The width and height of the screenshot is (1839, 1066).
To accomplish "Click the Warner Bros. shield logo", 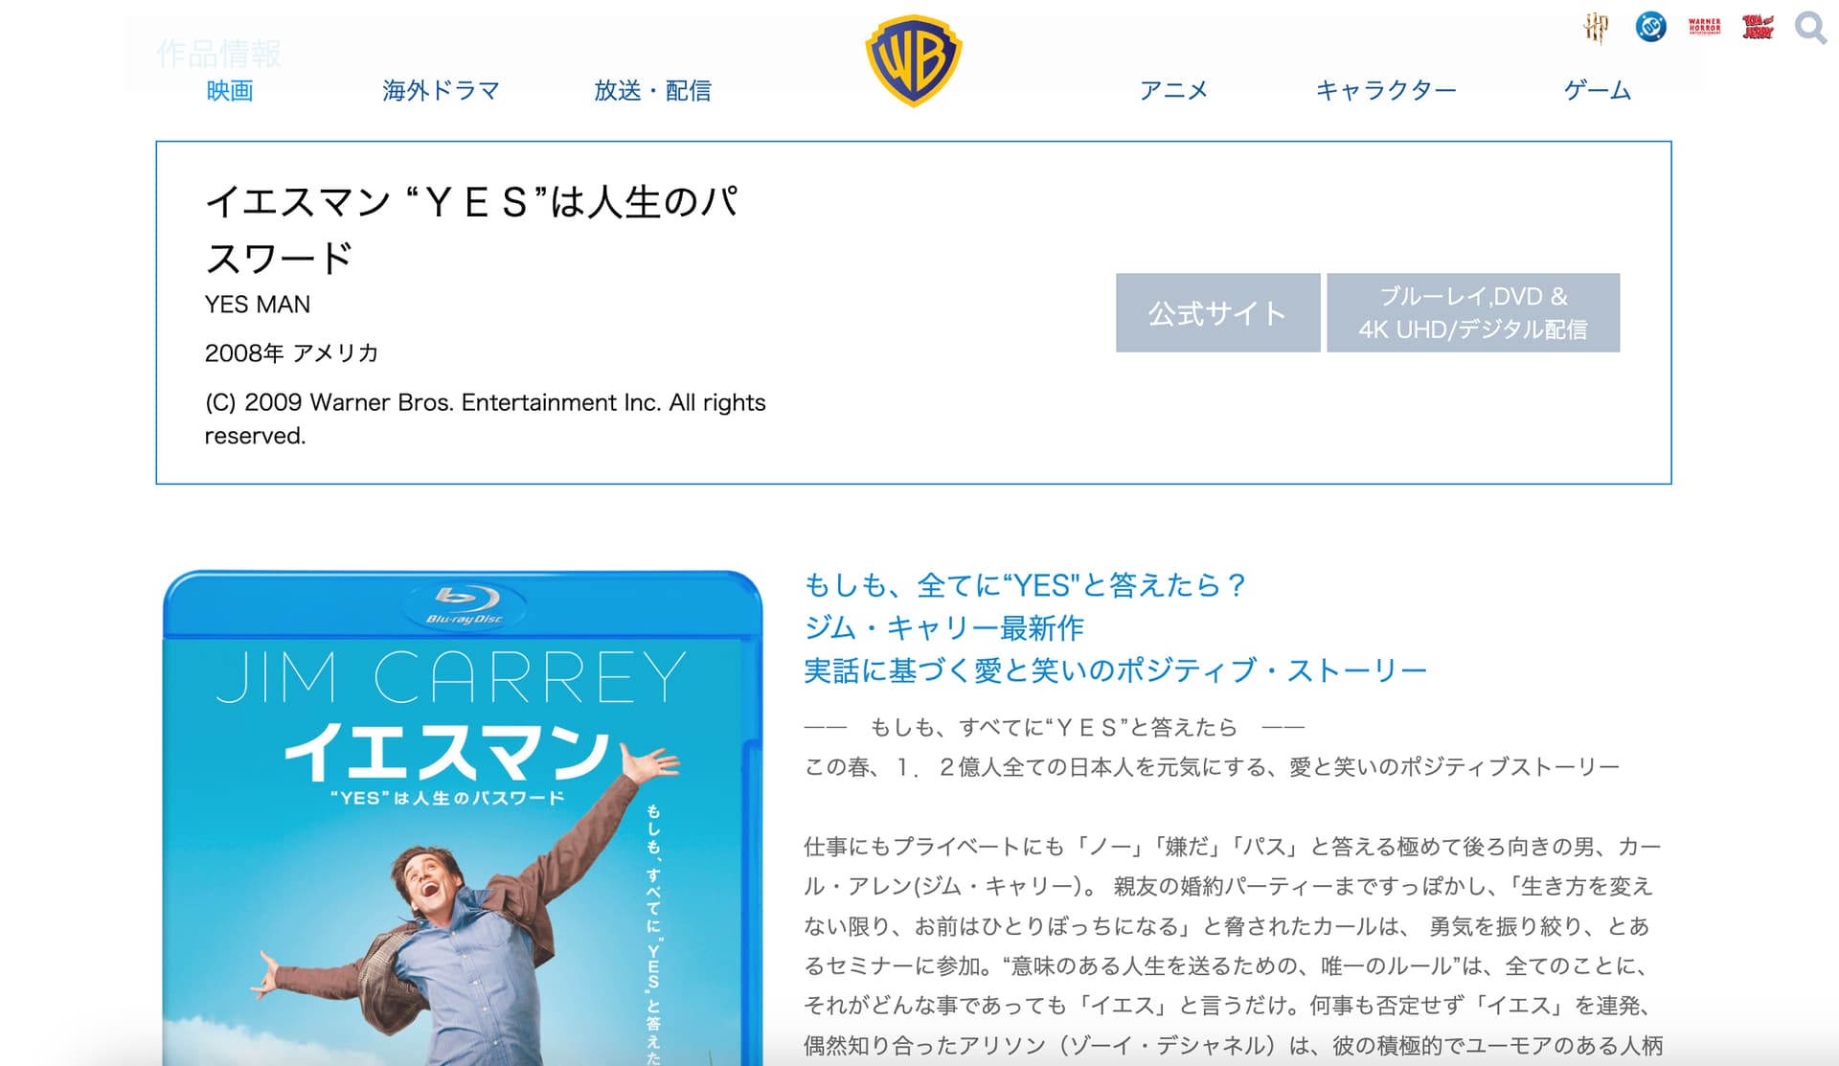I will point(914,60).
